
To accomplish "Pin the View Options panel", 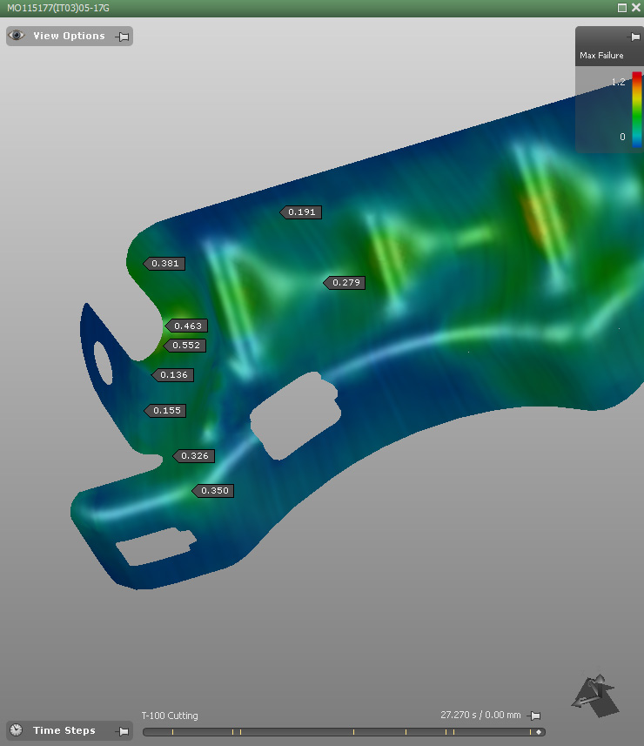I will pyautogui.click(x=122, y=37).
